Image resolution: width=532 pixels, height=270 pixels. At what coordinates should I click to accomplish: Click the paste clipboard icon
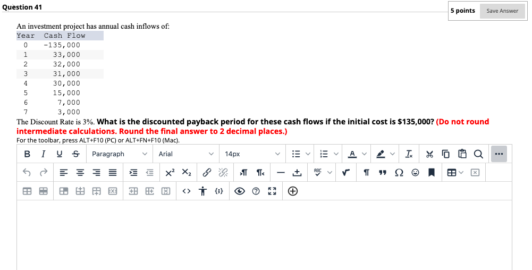tap(462, 154)
